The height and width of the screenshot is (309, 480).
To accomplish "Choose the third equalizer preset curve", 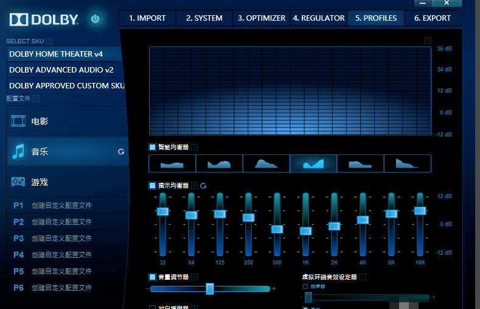I will click(266, 163).
